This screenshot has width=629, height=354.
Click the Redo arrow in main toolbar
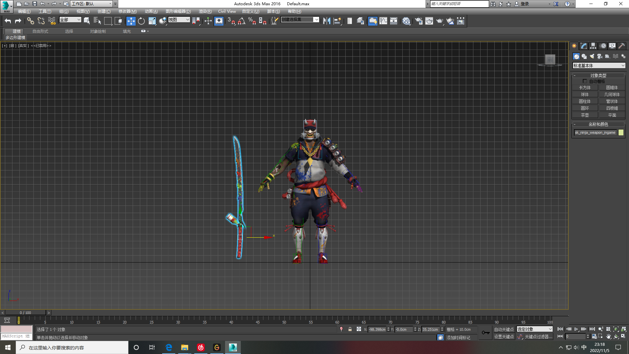pos(18,21)
